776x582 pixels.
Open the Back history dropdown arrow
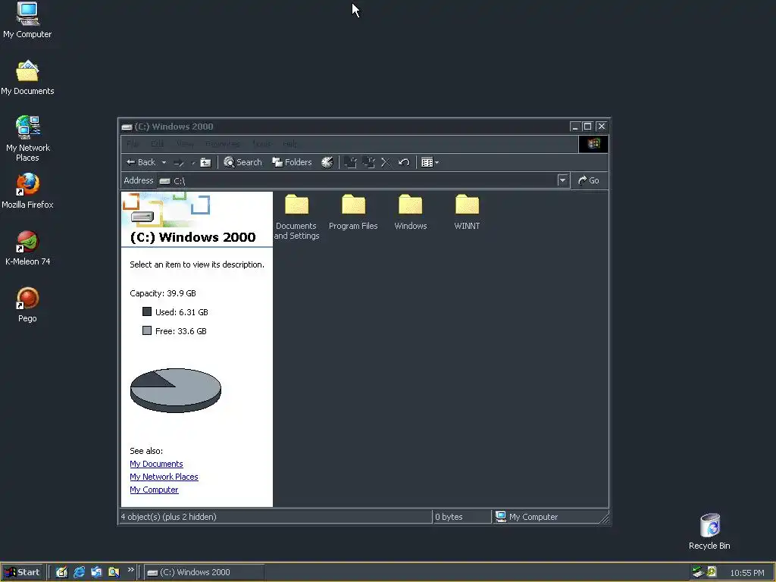pos(164,162)
